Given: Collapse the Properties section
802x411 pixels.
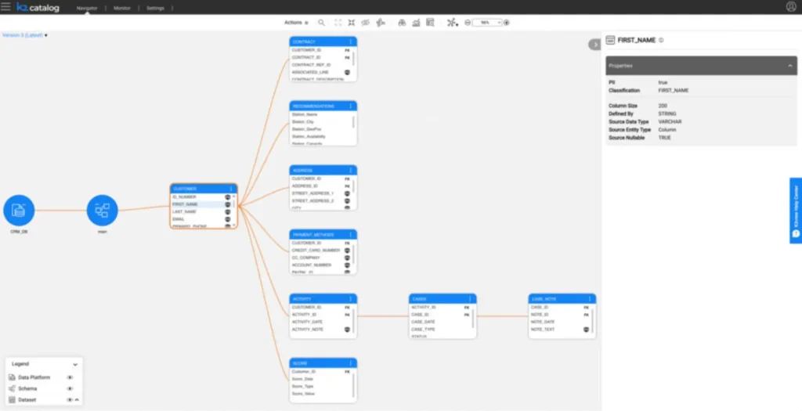Looking at the screenshot, I should (789, 66).
